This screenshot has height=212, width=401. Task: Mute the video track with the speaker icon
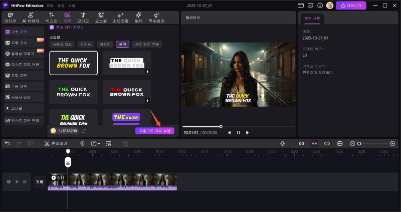(x=24, y=181)
